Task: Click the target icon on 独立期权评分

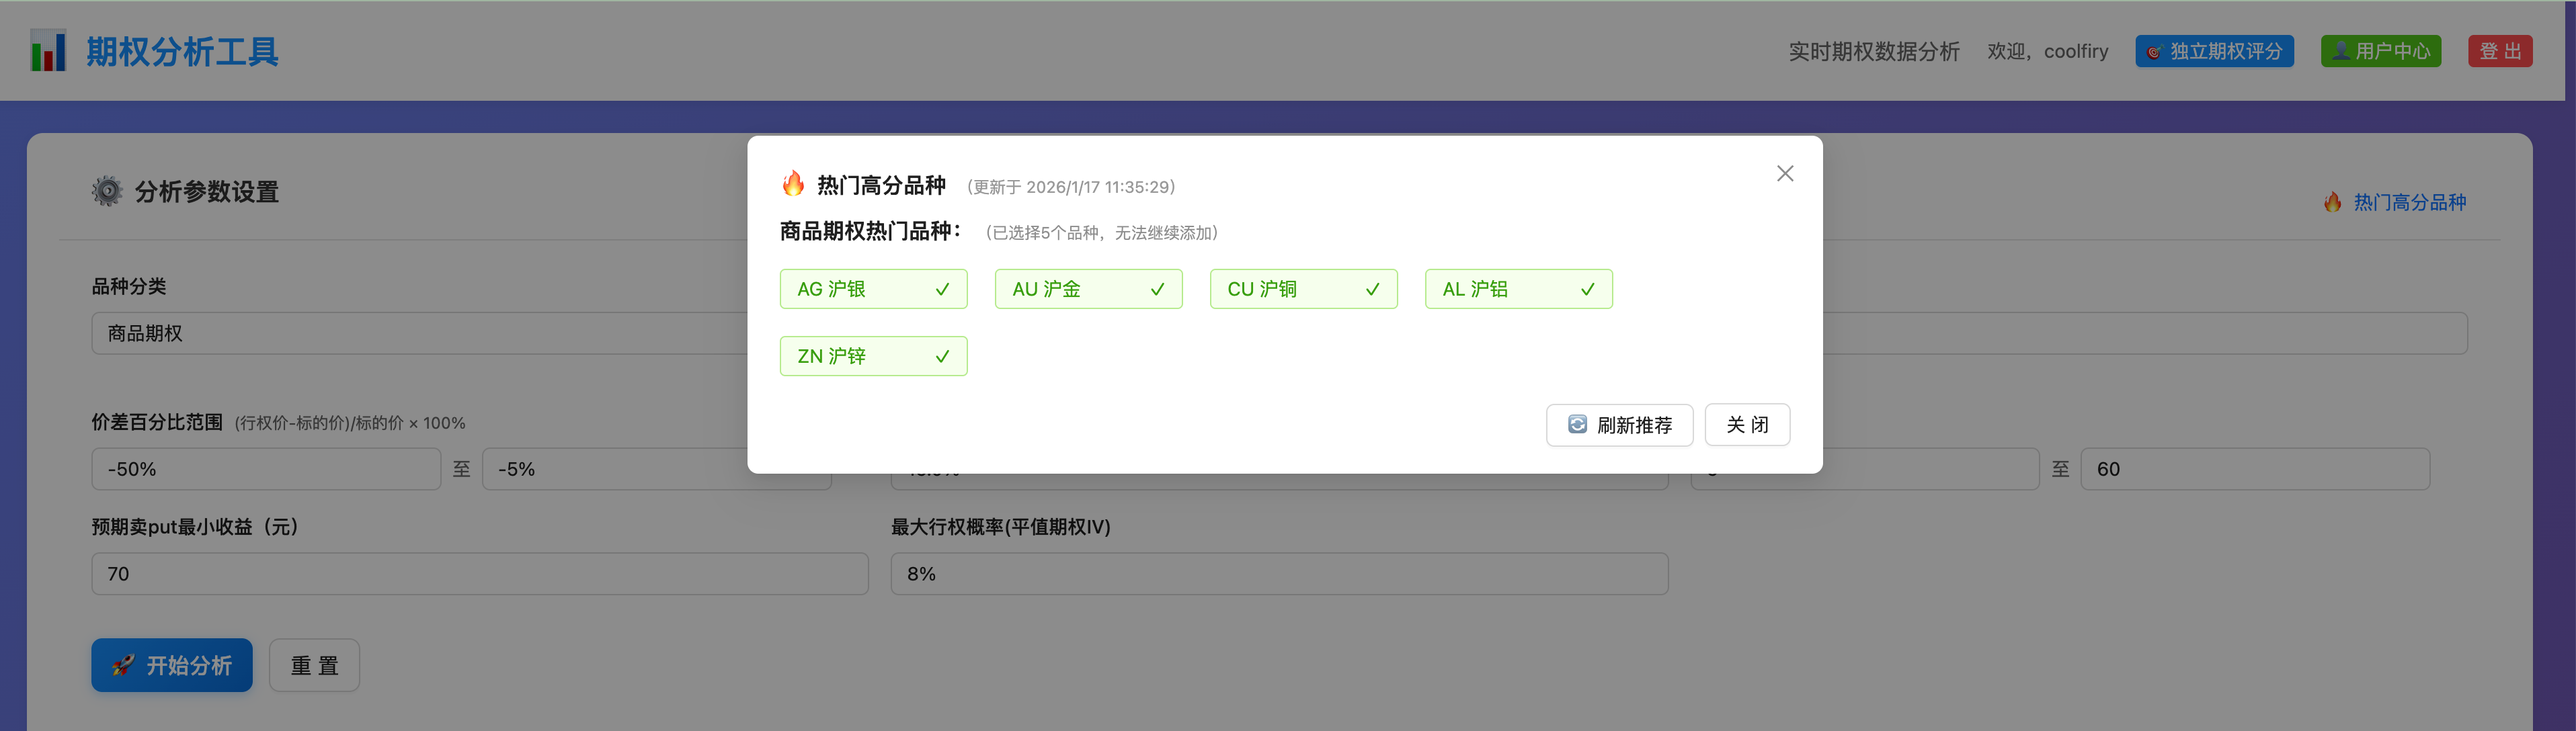Action: click(2155, 52)
